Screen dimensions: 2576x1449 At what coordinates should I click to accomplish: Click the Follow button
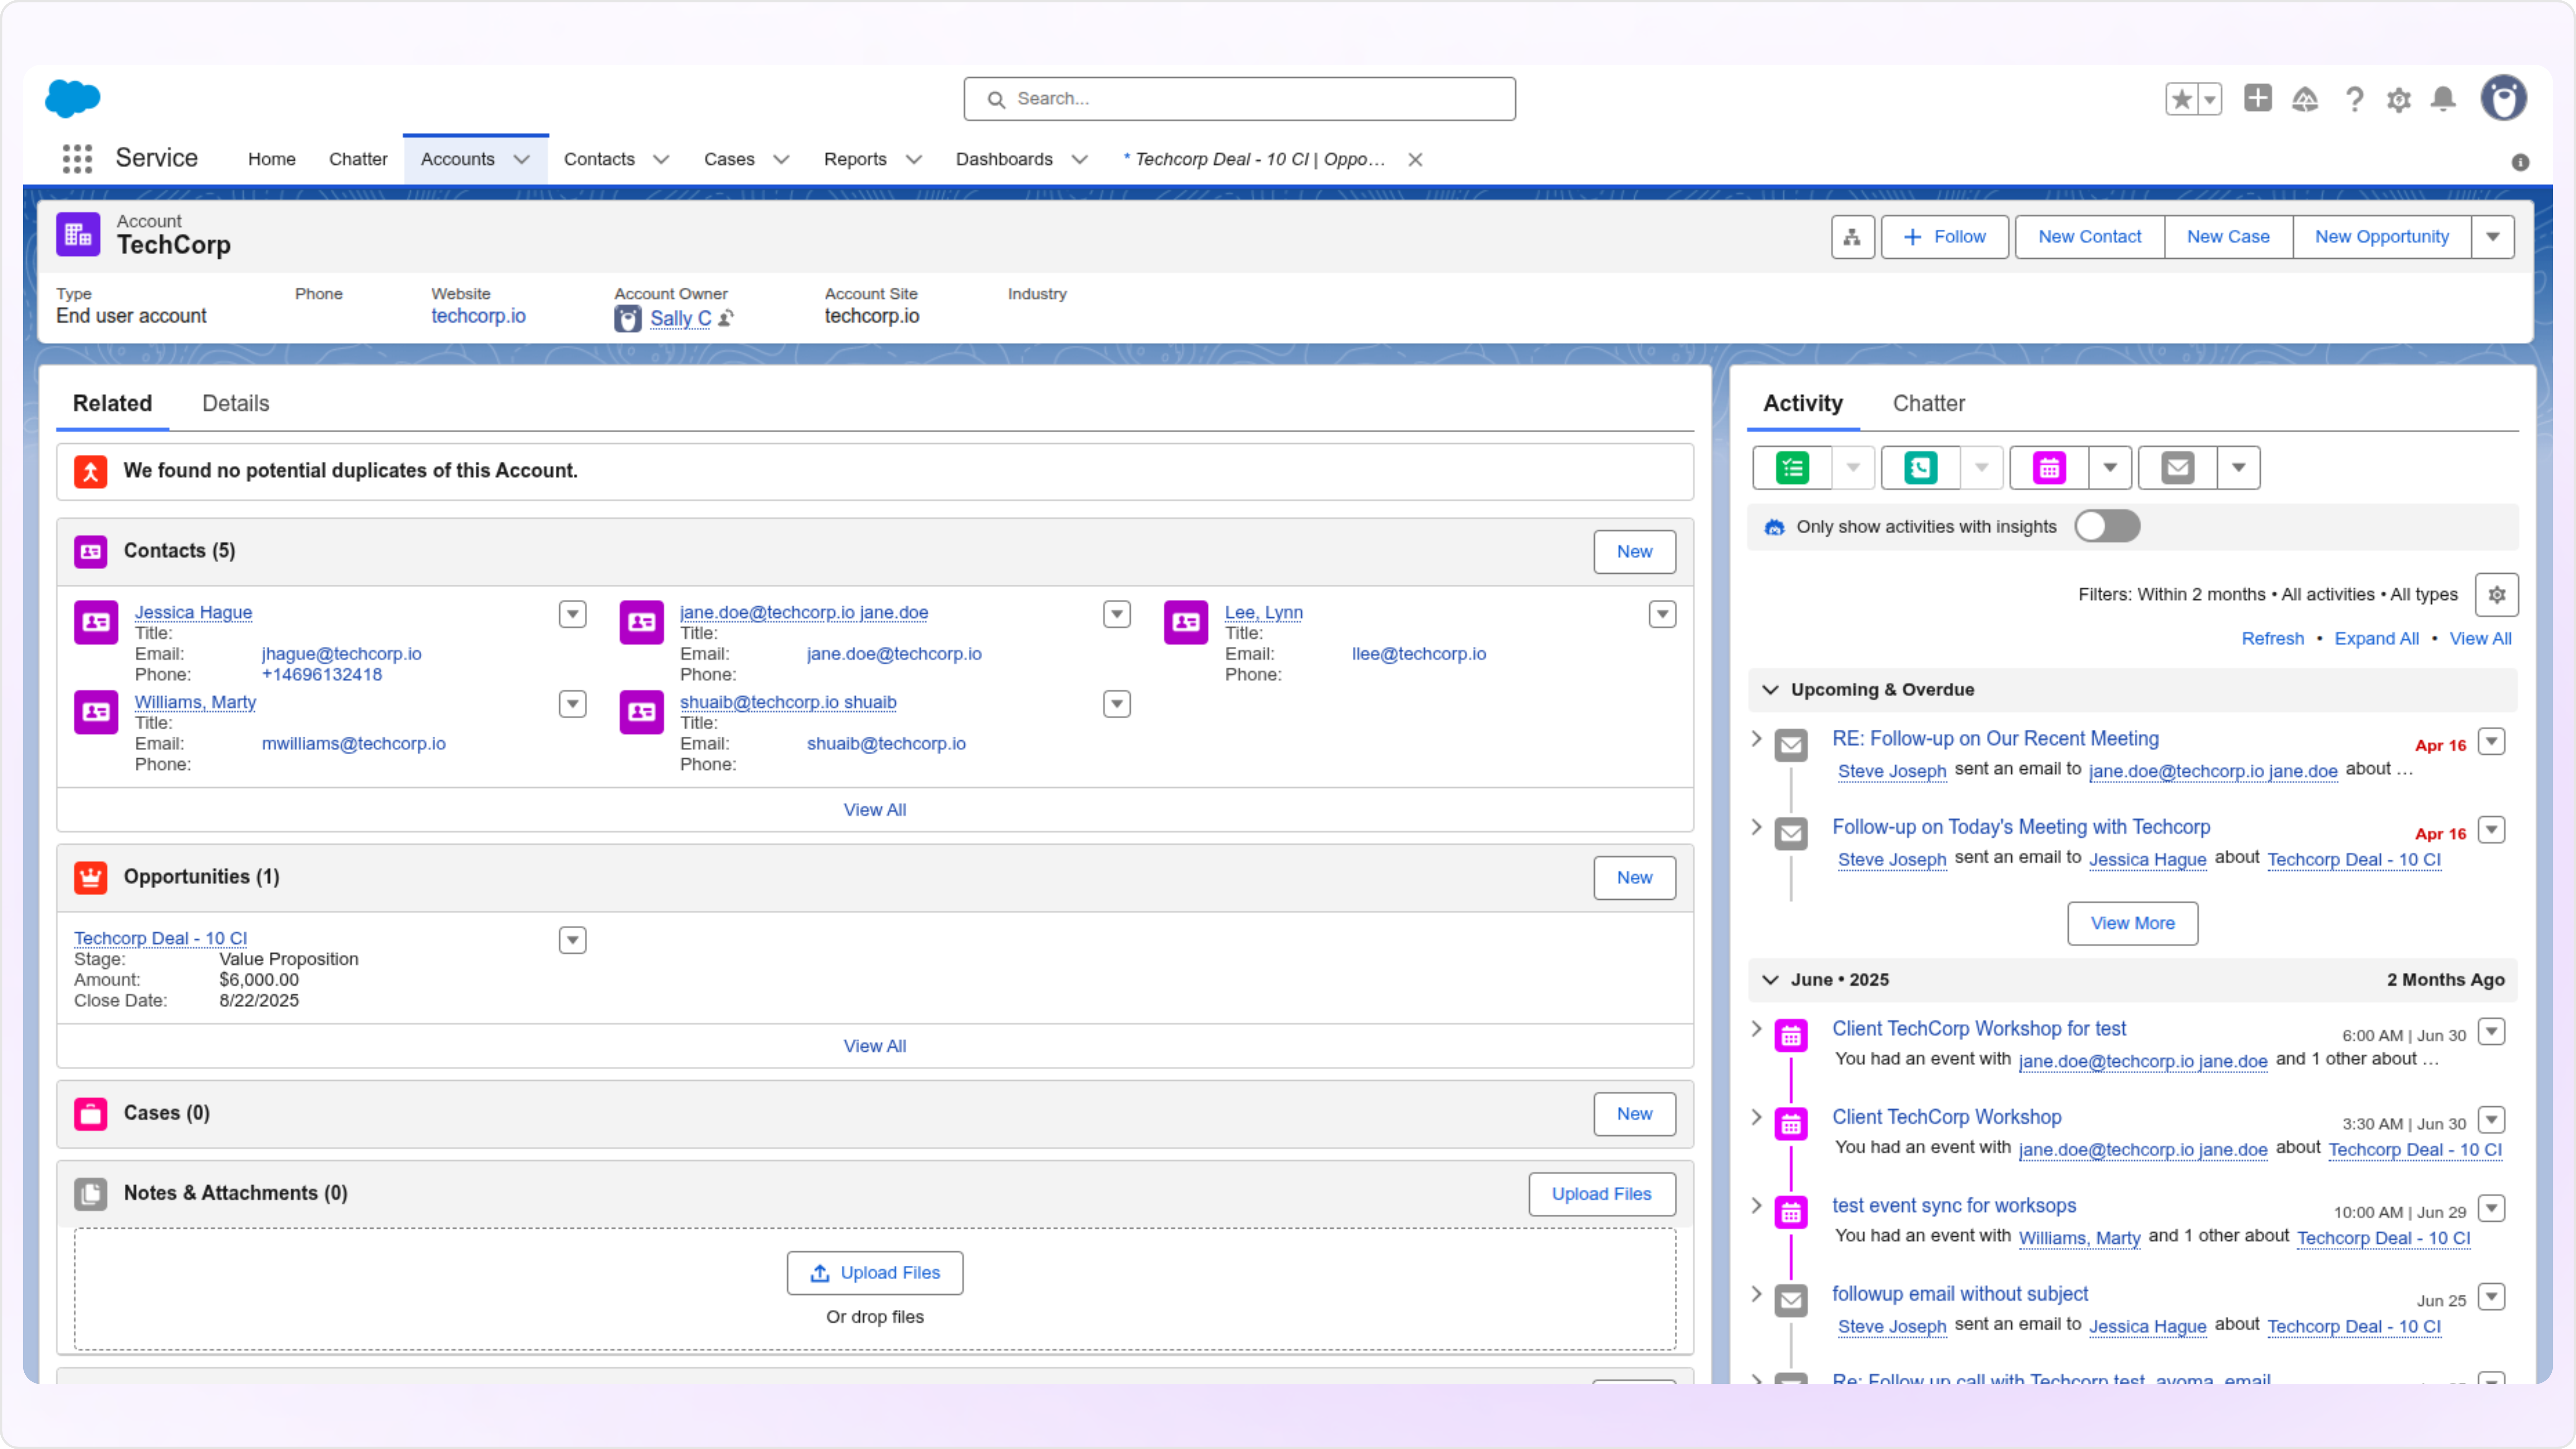1944,237
